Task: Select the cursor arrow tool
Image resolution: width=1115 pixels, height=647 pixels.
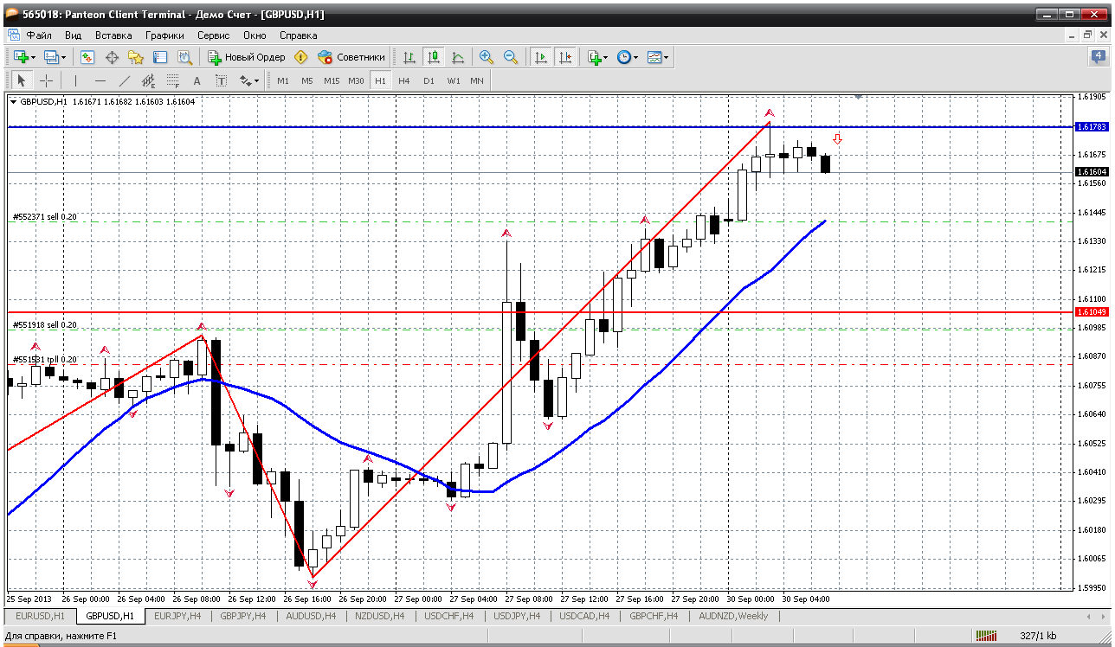Action: click(x=22, y=80)
